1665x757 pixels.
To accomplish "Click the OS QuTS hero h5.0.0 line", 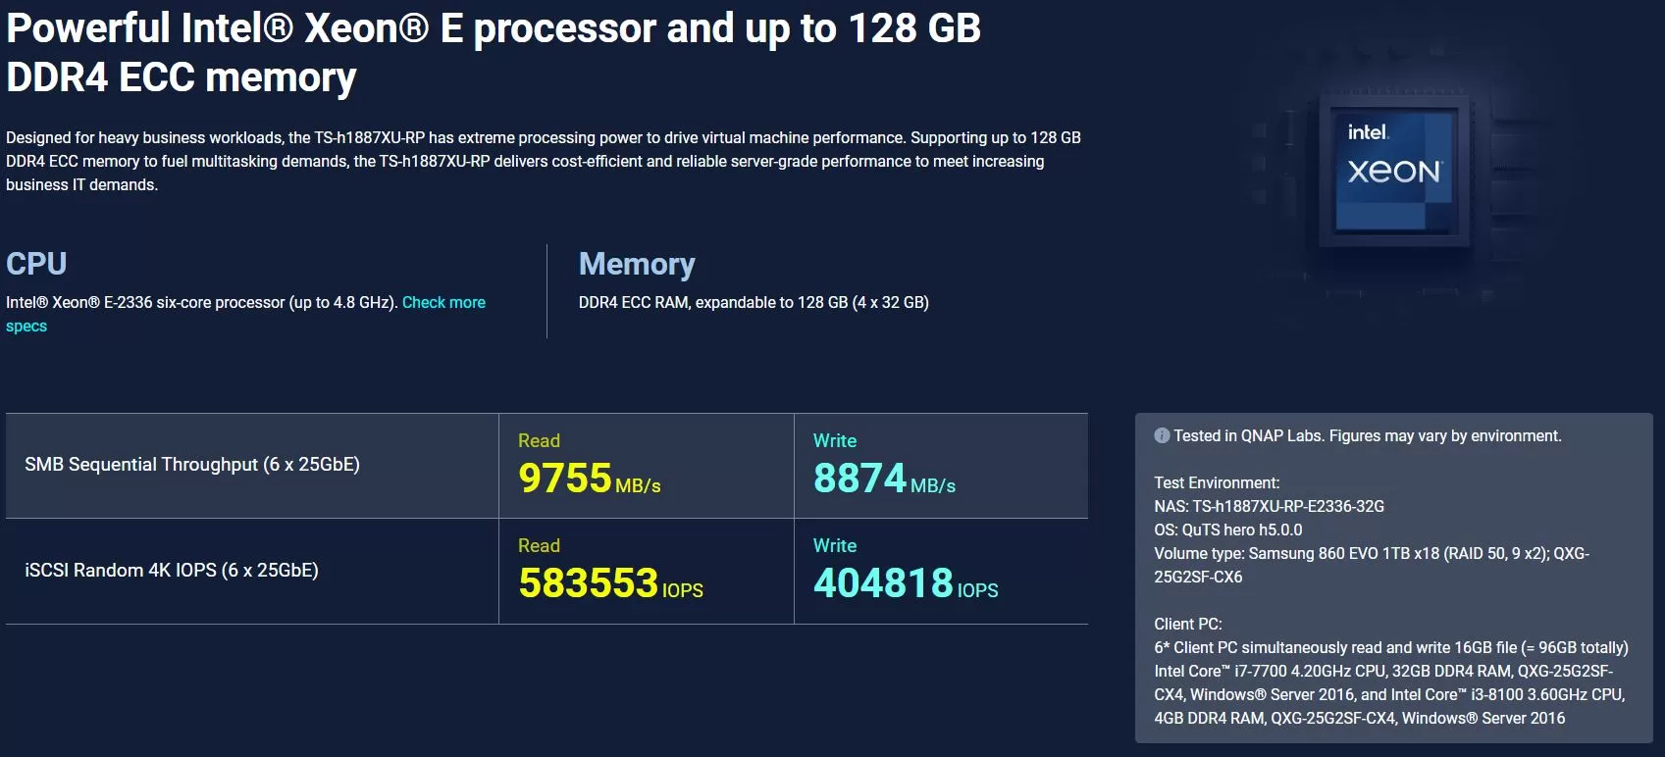I will coord(1228,530).
